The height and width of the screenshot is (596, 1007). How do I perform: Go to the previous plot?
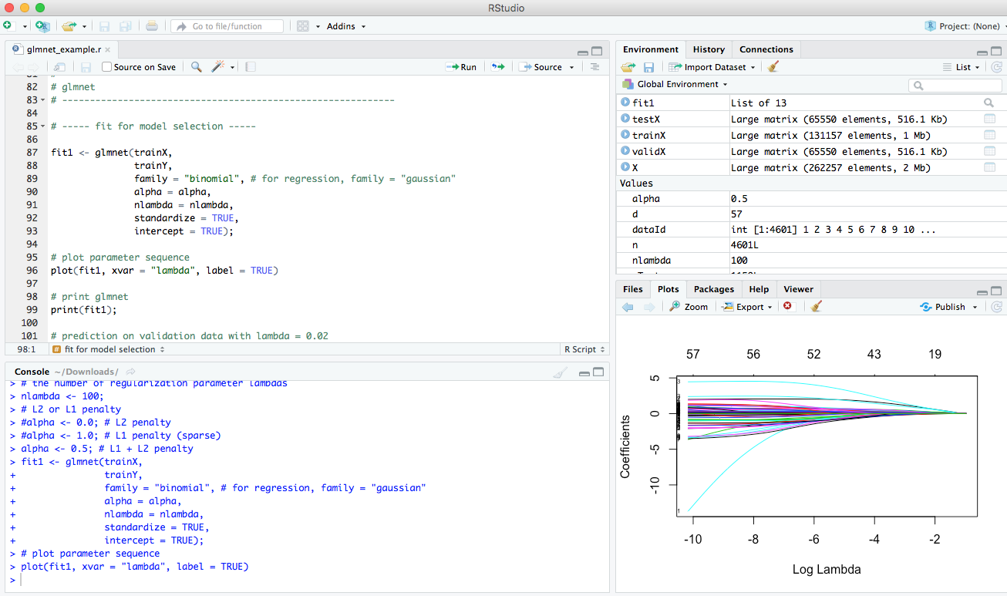pos(628,307)
